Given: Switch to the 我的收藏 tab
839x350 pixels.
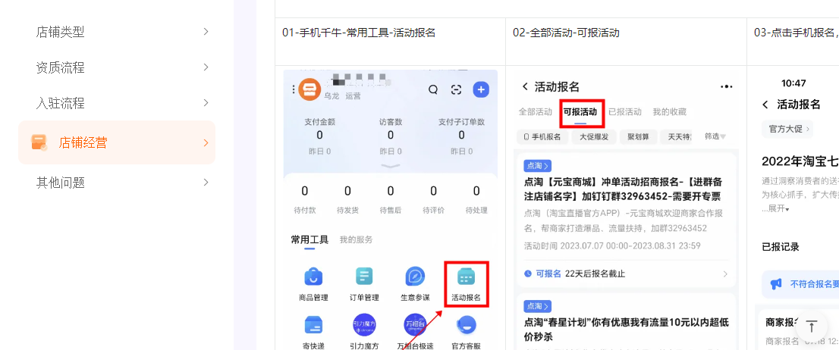Looking at the screenshot, I should pyautogui.click(x=669, y=111).
